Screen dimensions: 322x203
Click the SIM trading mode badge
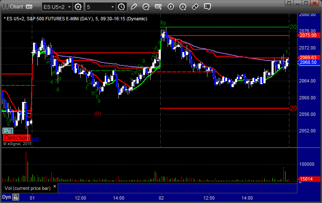(29, 7)
